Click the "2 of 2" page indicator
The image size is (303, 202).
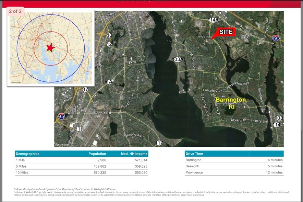(15, 11)
